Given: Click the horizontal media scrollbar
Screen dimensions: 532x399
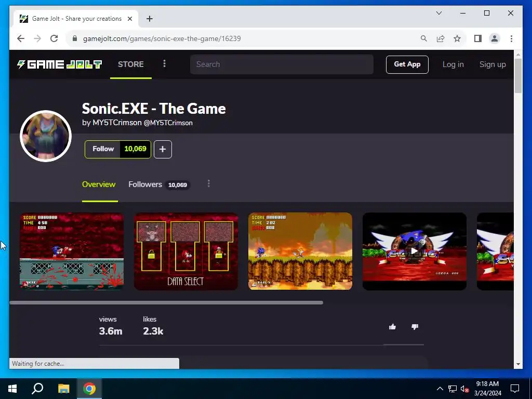Looking at the screenshot, I should point(166,303).
